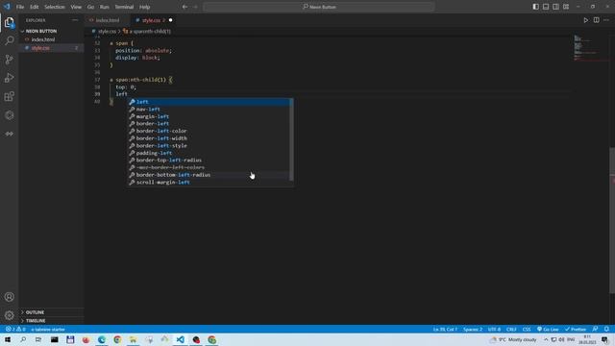Viewport: 615px width, 346px height.
Task: Click the Split Editor icon
Action: 596,20
